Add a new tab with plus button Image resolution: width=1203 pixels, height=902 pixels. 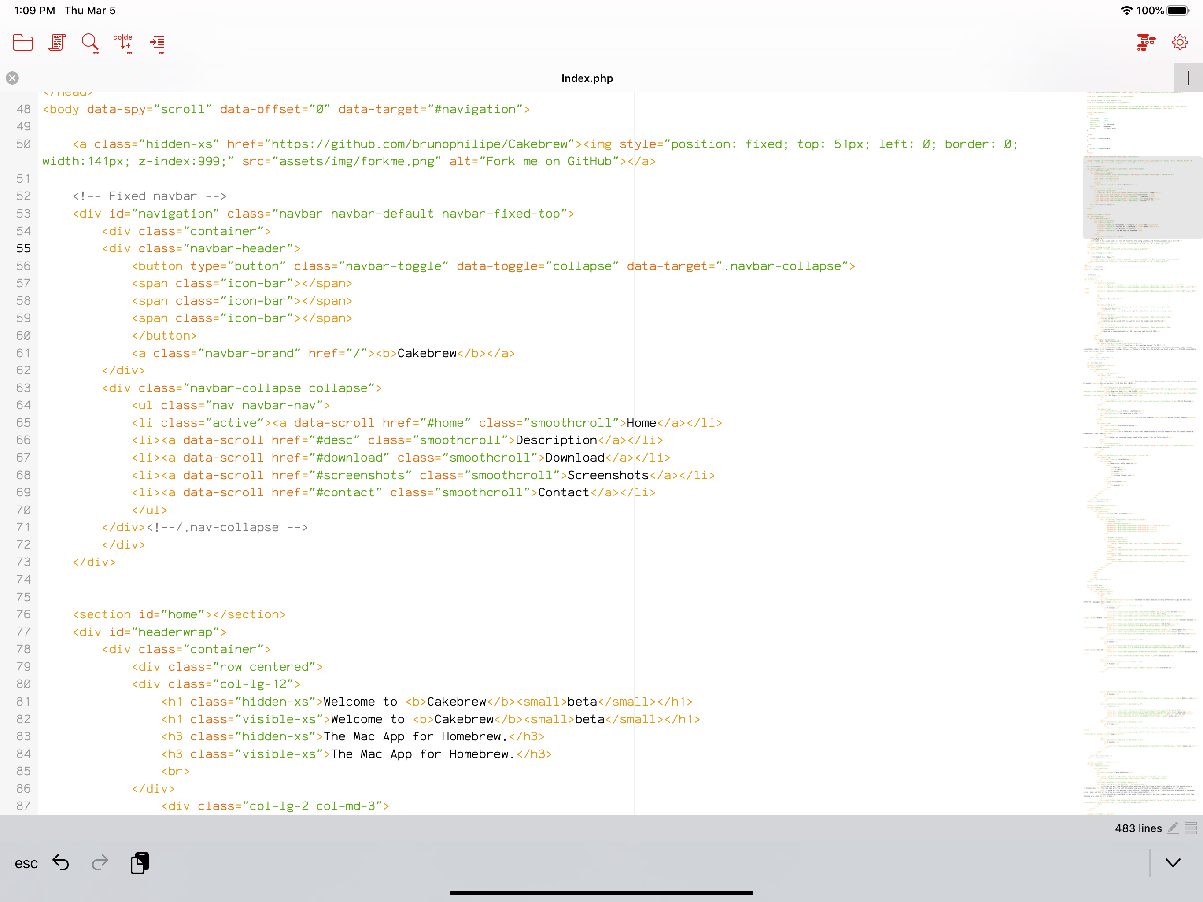pyautogui.click(x=1188, y=78)
